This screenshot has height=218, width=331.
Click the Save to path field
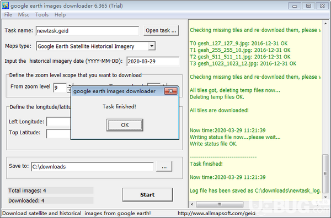click(93, 167)
